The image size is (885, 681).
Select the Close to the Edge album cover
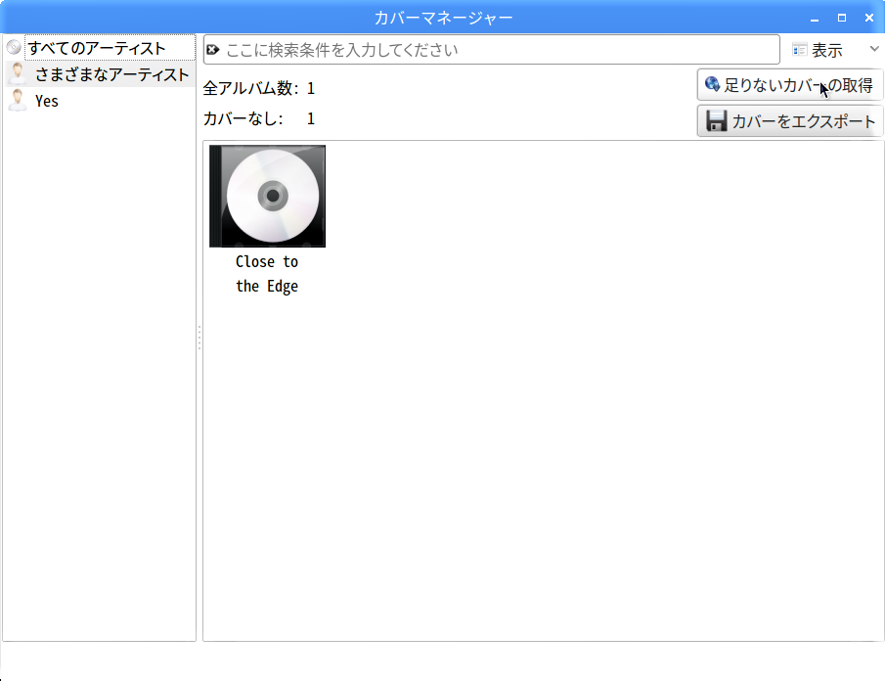point(268,196)
